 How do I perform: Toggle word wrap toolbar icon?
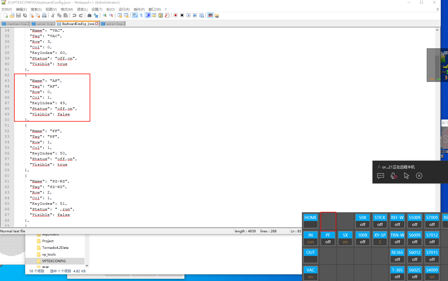[135, 15]
